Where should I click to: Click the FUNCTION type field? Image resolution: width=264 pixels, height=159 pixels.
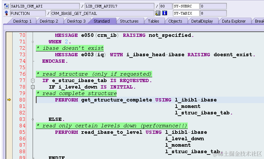tap(28, 13)
